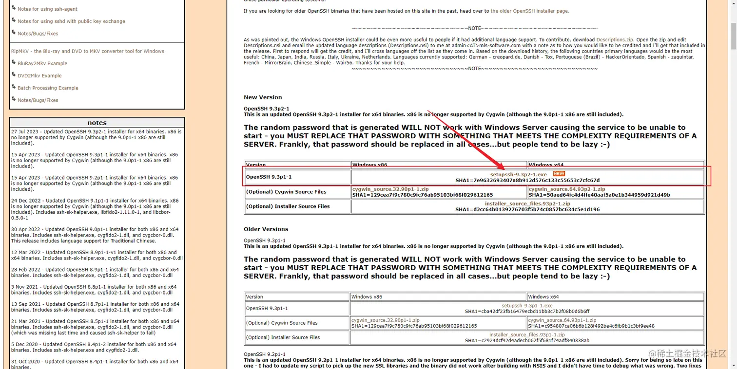Click the 'notes' panel header
The height and width of the screenshot is (369, 737).
point(97,123)
